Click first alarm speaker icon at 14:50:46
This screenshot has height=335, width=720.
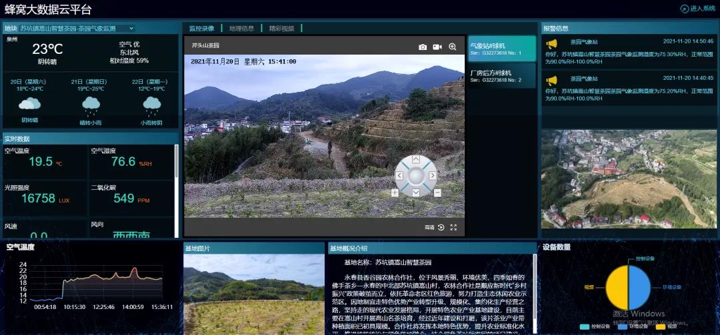(x=551, y=43)
